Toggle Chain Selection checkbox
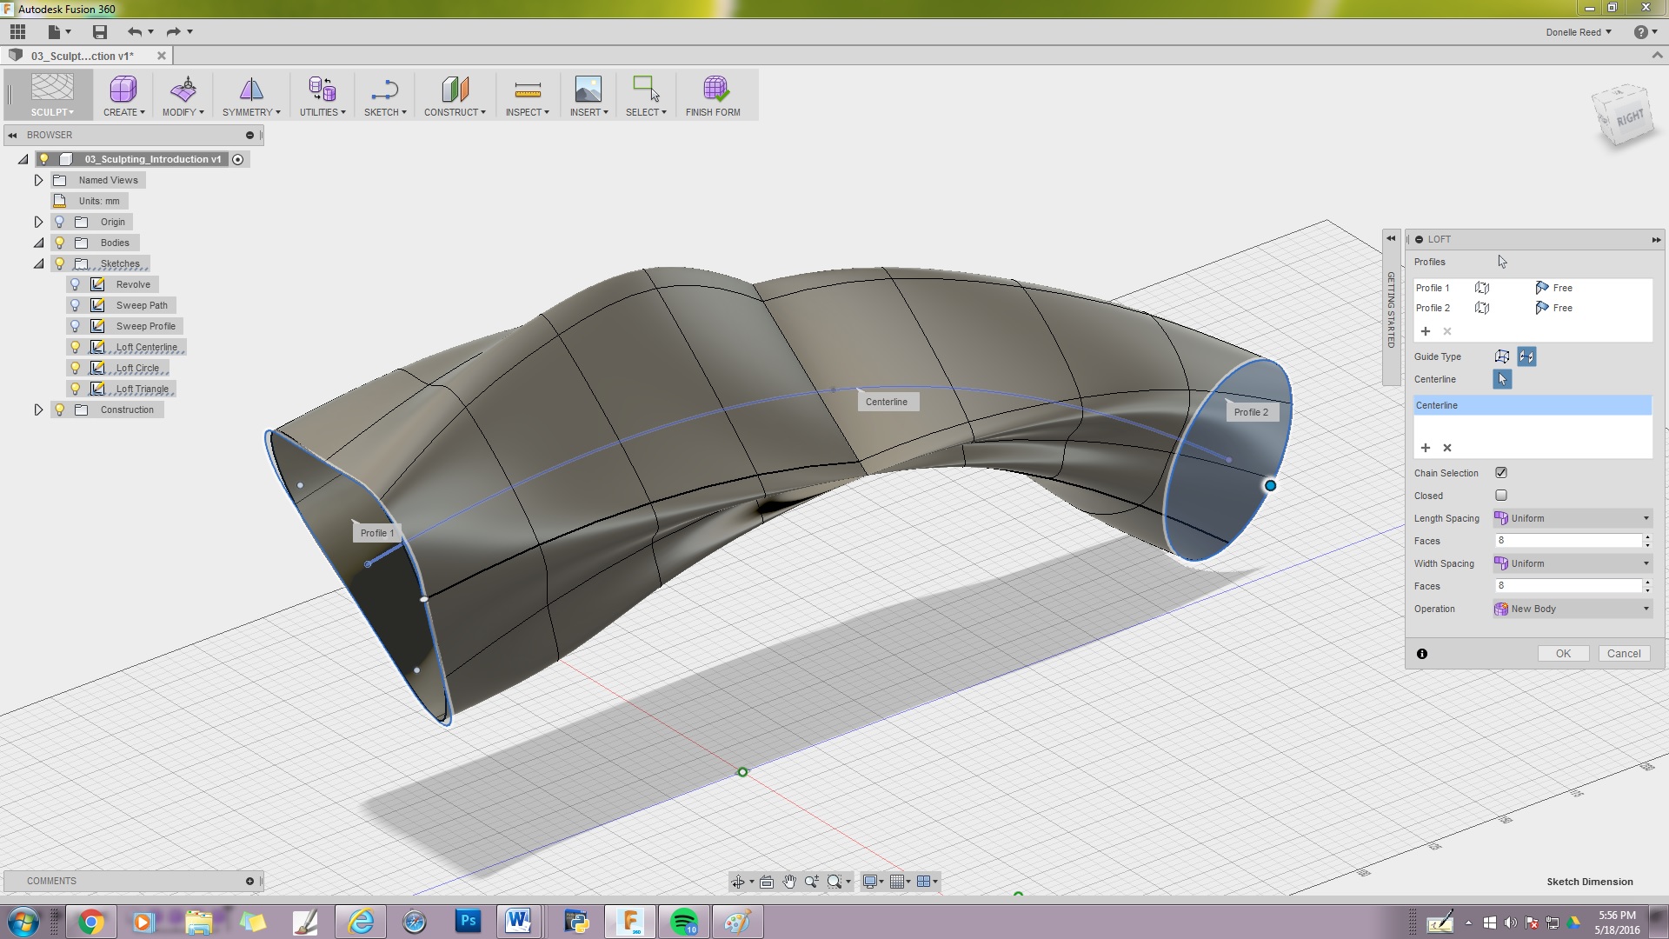Viewport: 1669px width, 939px height. 1501,473
